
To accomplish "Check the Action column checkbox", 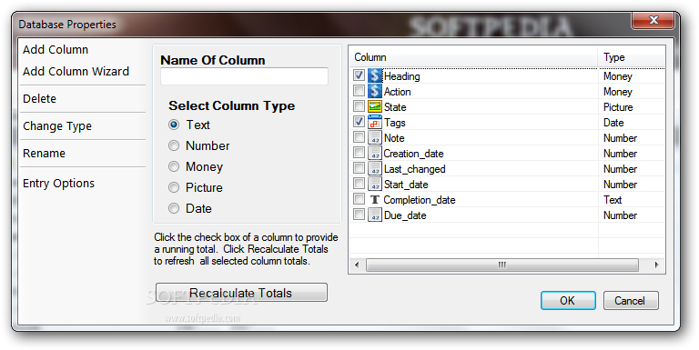I will 359,90.
